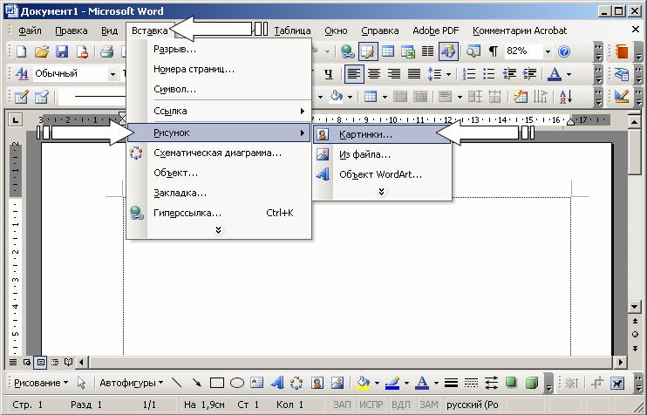Toggle justify alignment button
The height and width of the screenshot is (415, 647).
point(414,74)
